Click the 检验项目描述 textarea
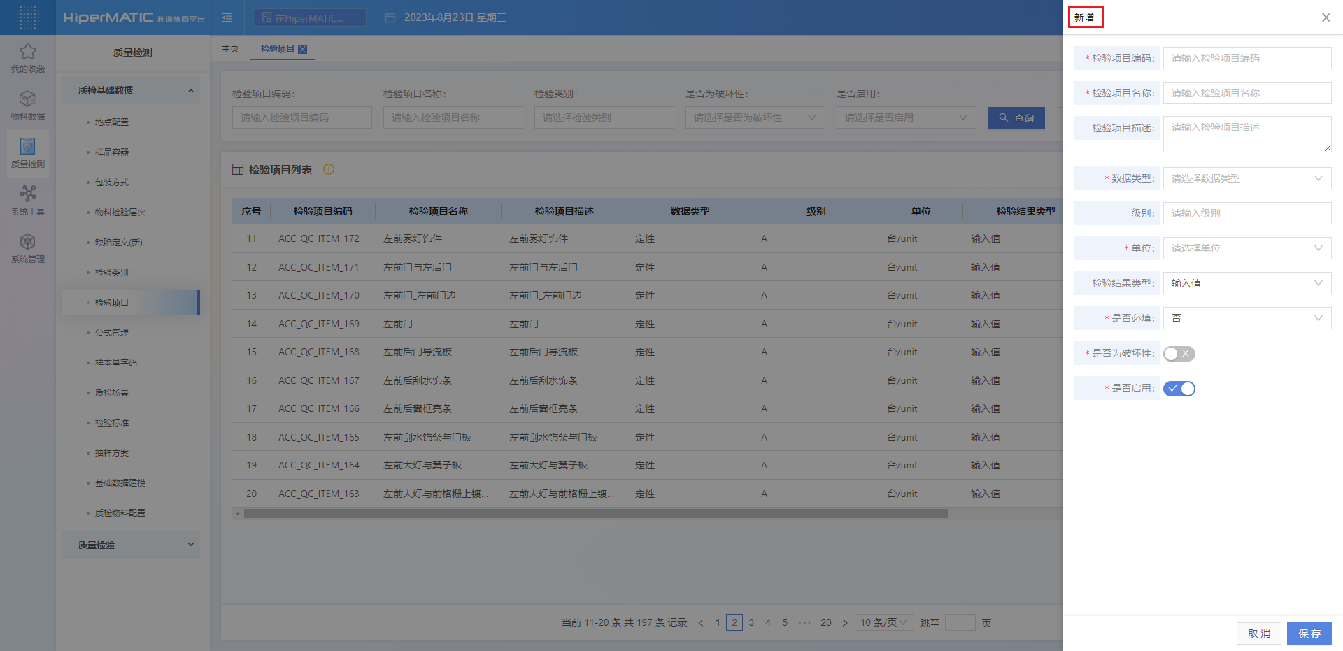Screen dimensions: 1343x651 pos(1247,134)
